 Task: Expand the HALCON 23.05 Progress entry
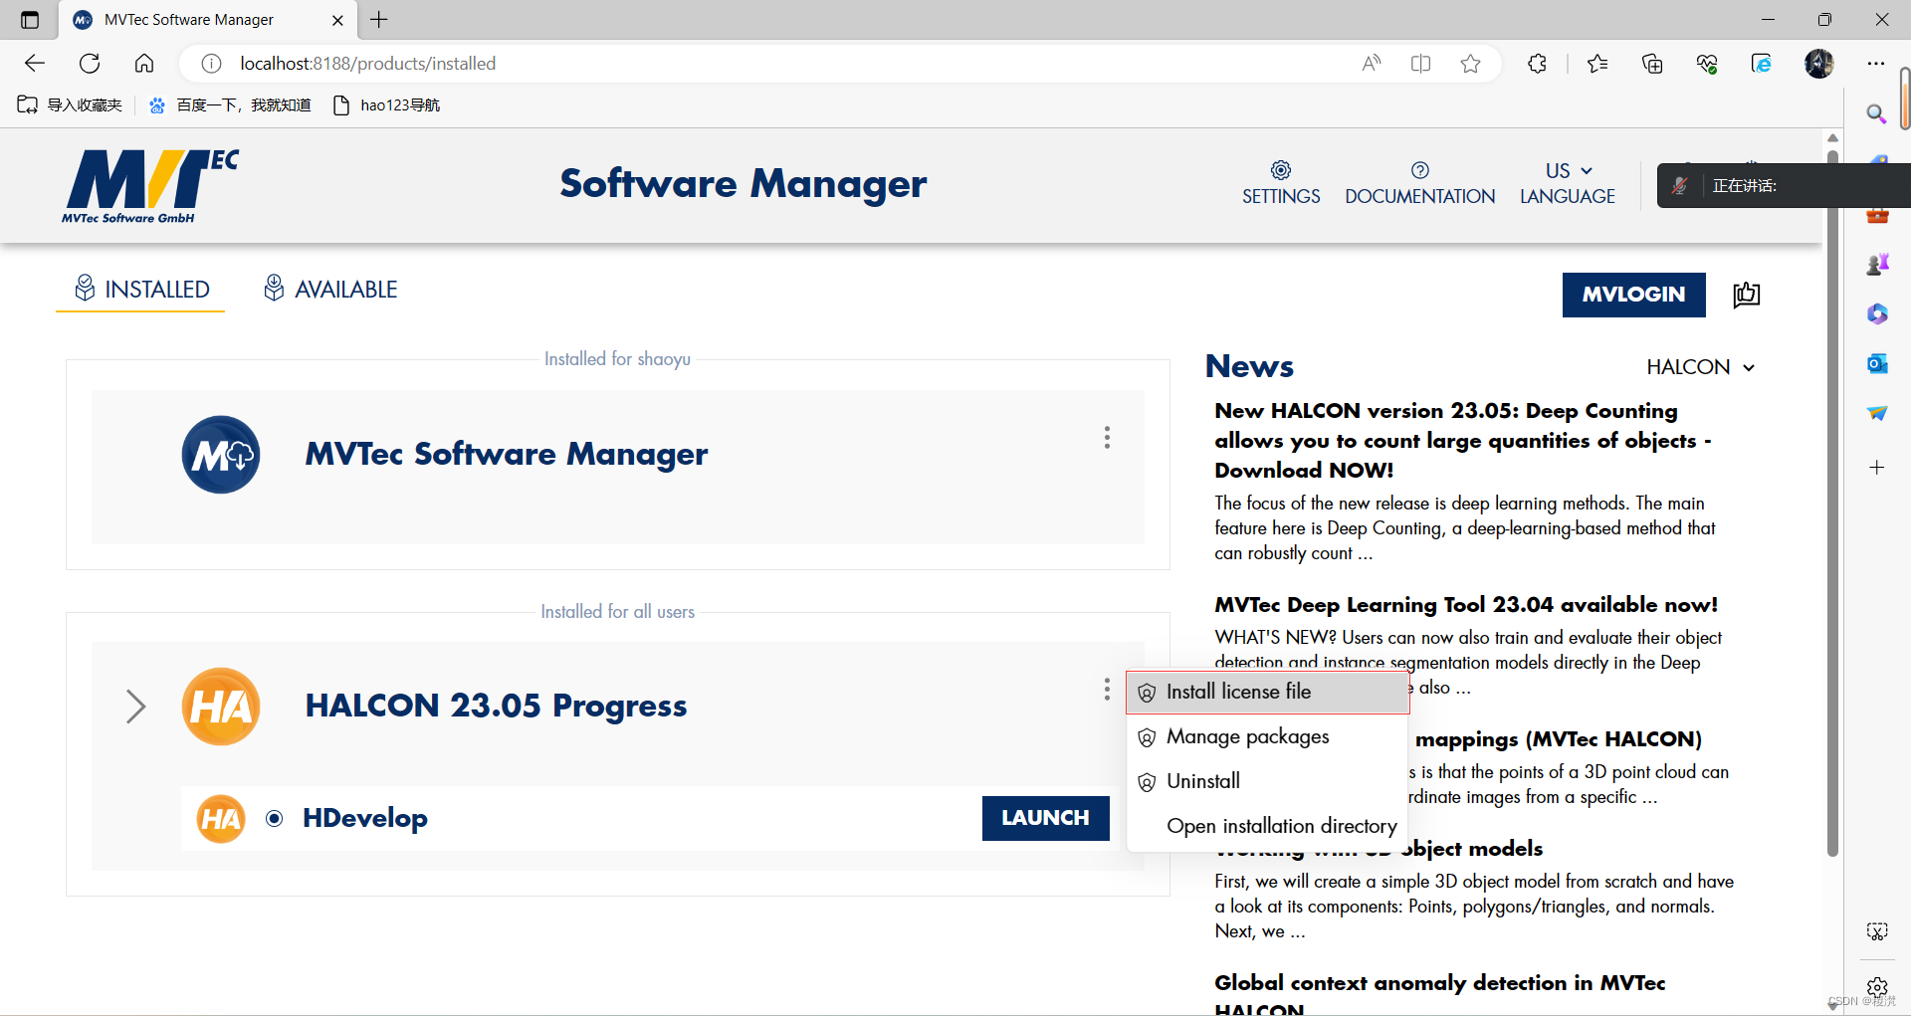click(x=136, y=707)
